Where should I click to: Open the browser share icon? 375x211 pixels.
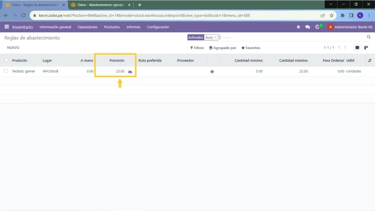click(x=323, y=15)
